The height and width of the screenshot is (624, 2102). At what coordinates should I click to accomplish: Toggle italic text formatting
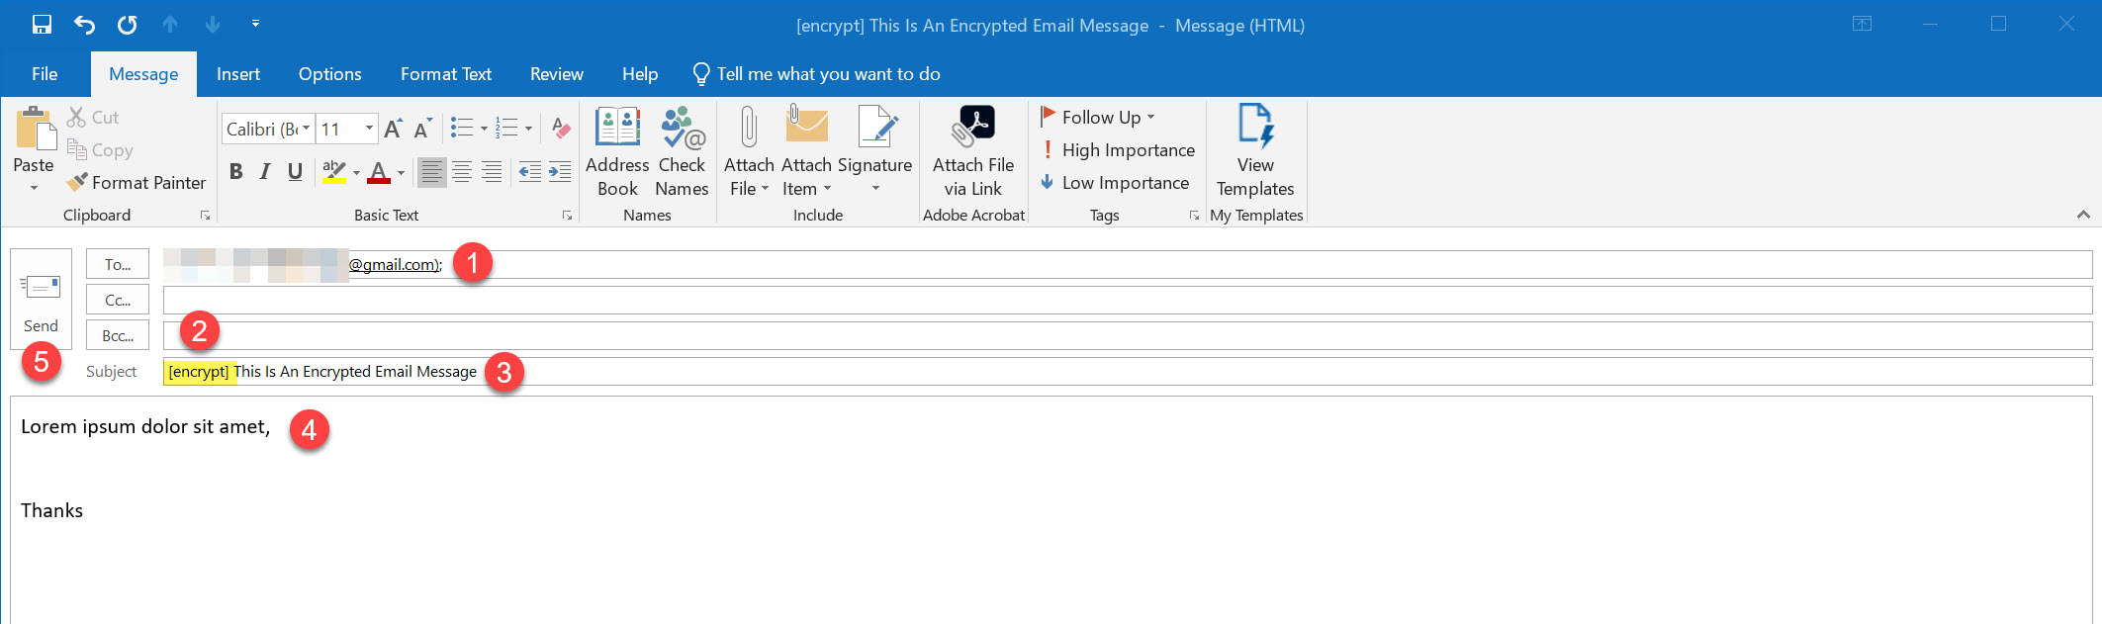tap(265, 172)
